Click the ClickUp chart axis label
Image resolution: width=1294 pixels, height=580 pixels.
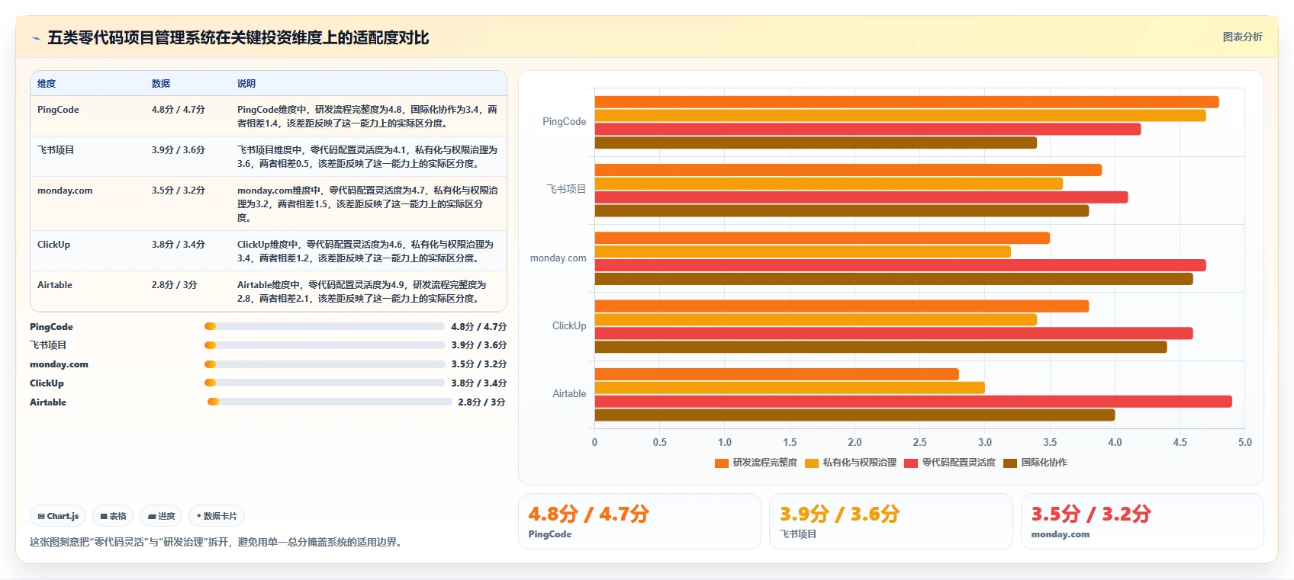click(x=569, y=326)
